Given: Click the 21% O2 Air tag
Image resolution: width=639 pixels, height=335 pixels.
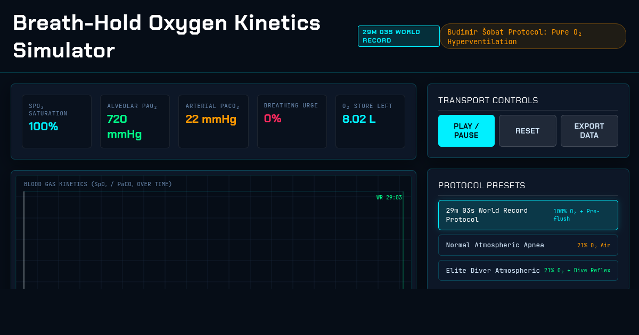Looking at the screenshot, I should pos(594,245).
